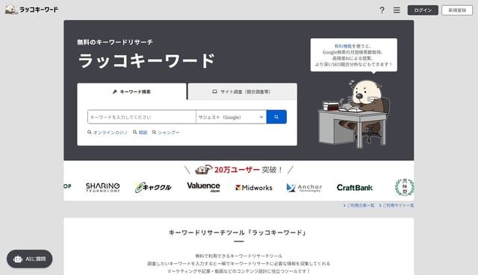
Task: Open the help question mark icon
Action: click(x=382, y=10)
